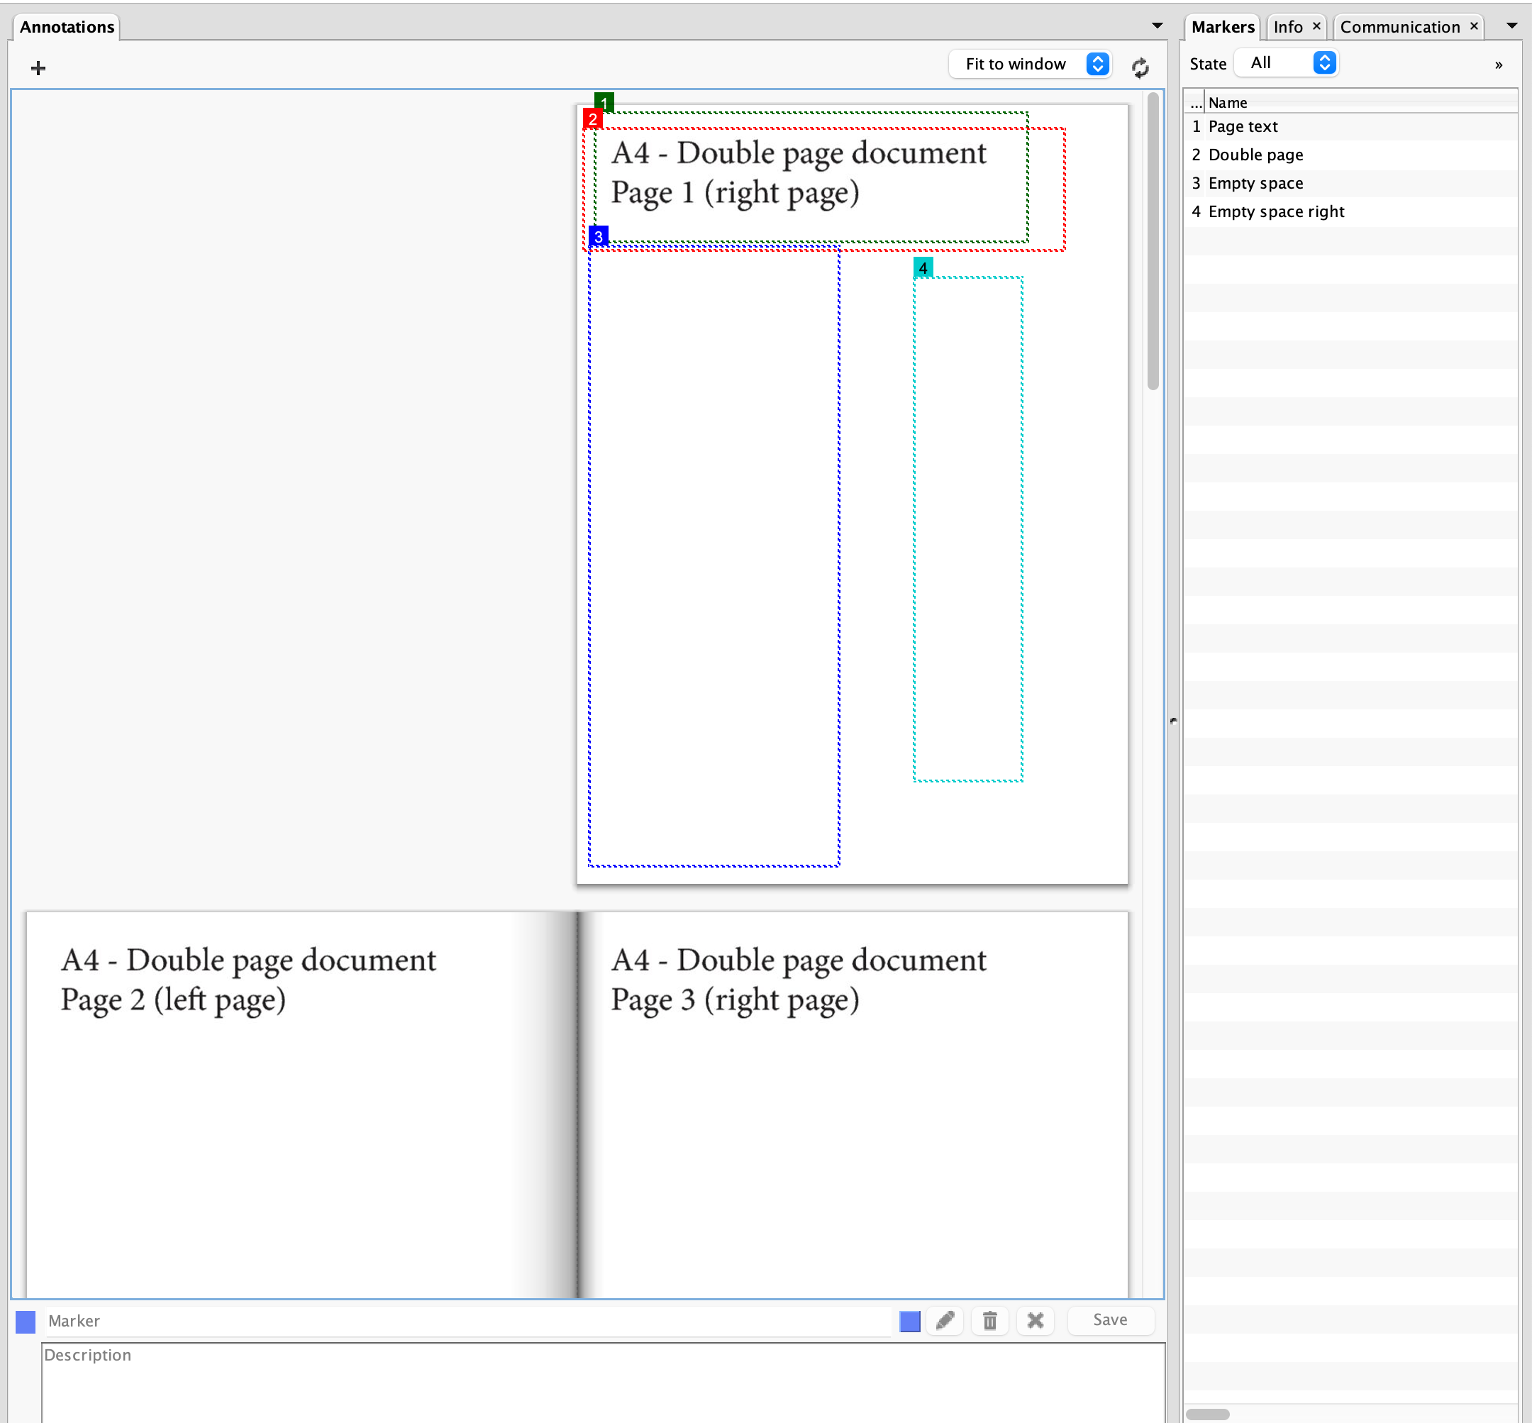Cancel marker editing with the X icon

pyautogui.click(x=1035, y=1320)
